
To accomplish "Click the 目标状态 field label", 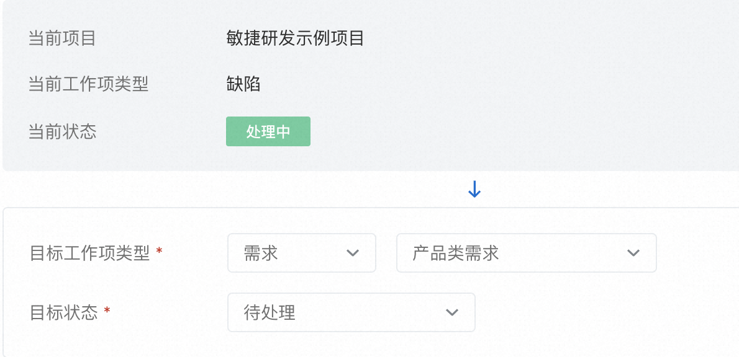I will click(x=64, y=312).
